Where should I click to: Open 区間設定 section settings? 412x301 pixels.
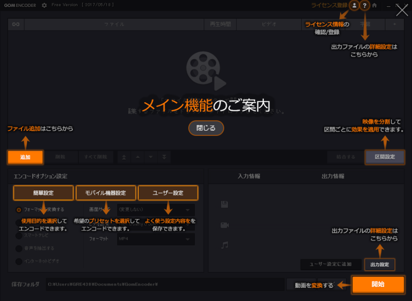click(x=385, y=157)
